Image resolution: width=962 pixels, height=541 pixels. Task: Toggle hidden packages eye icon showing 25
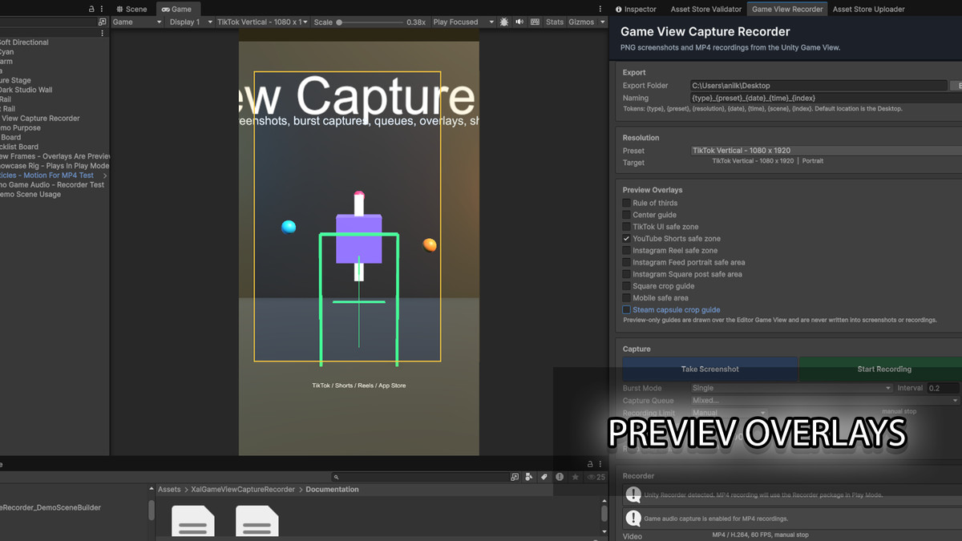[x=596, y=477]
